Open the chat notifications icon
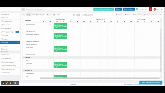Viewport: 165px width, 93px height. (137, 9)
